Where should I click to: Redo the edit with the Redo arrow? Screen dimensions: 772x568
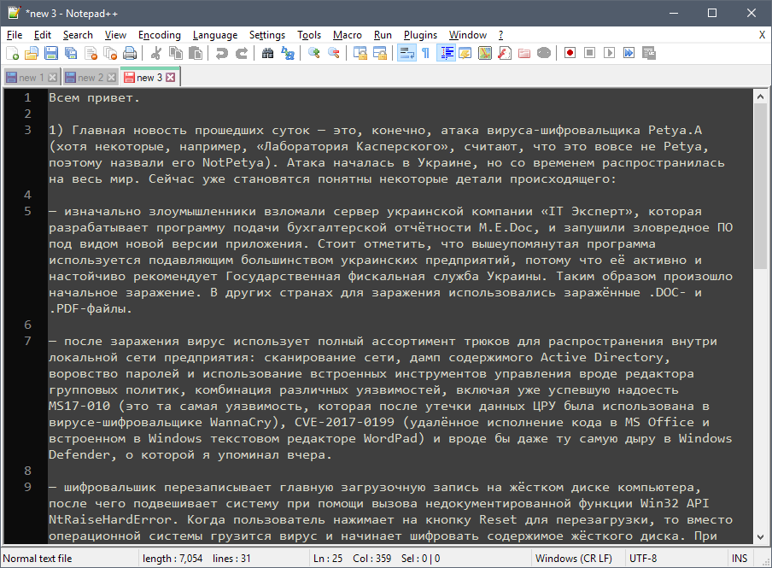click(x=241, y=53)
